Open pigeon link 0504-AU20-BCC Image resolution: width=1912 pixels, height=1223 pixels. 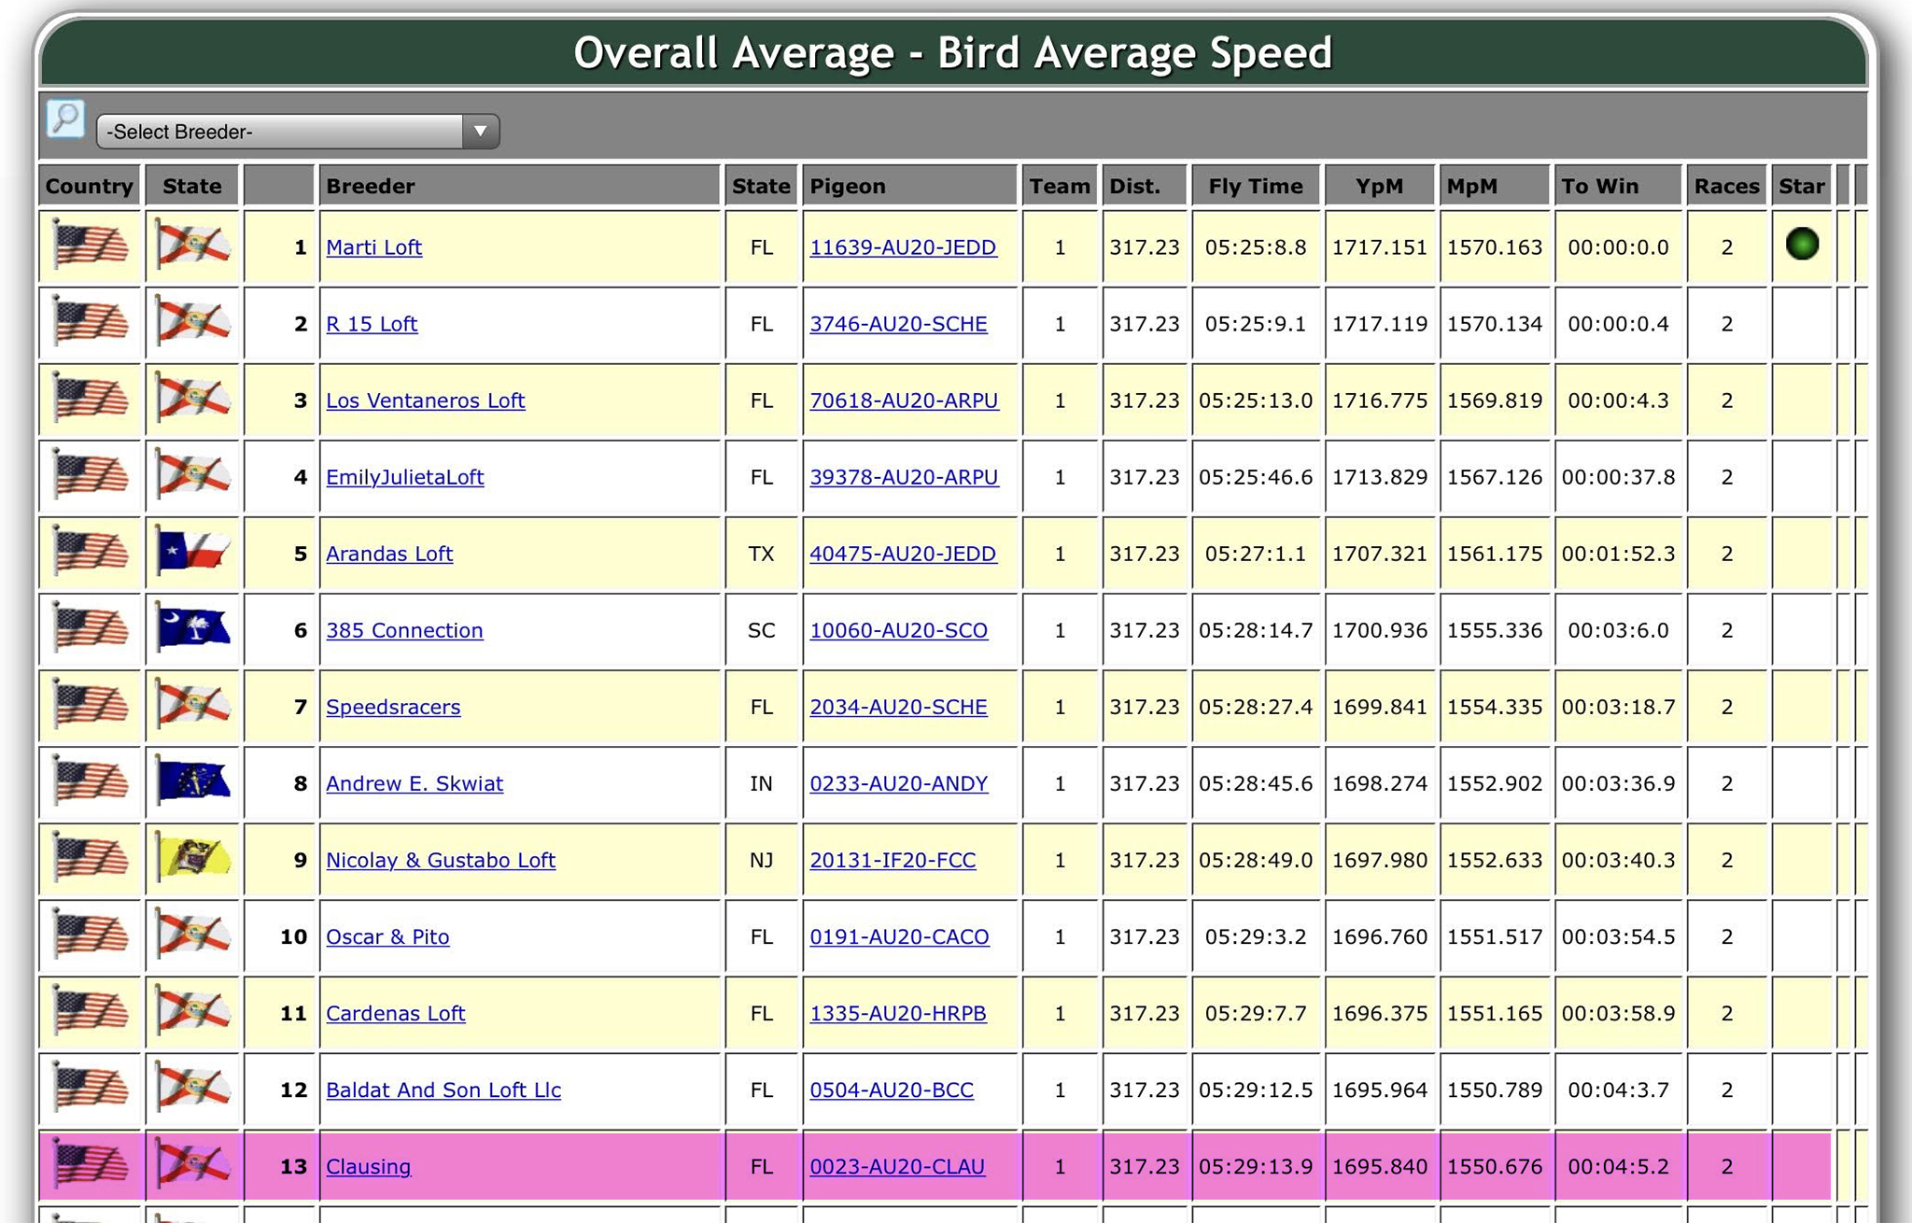pyautogui.click(x=891, y=1089)
